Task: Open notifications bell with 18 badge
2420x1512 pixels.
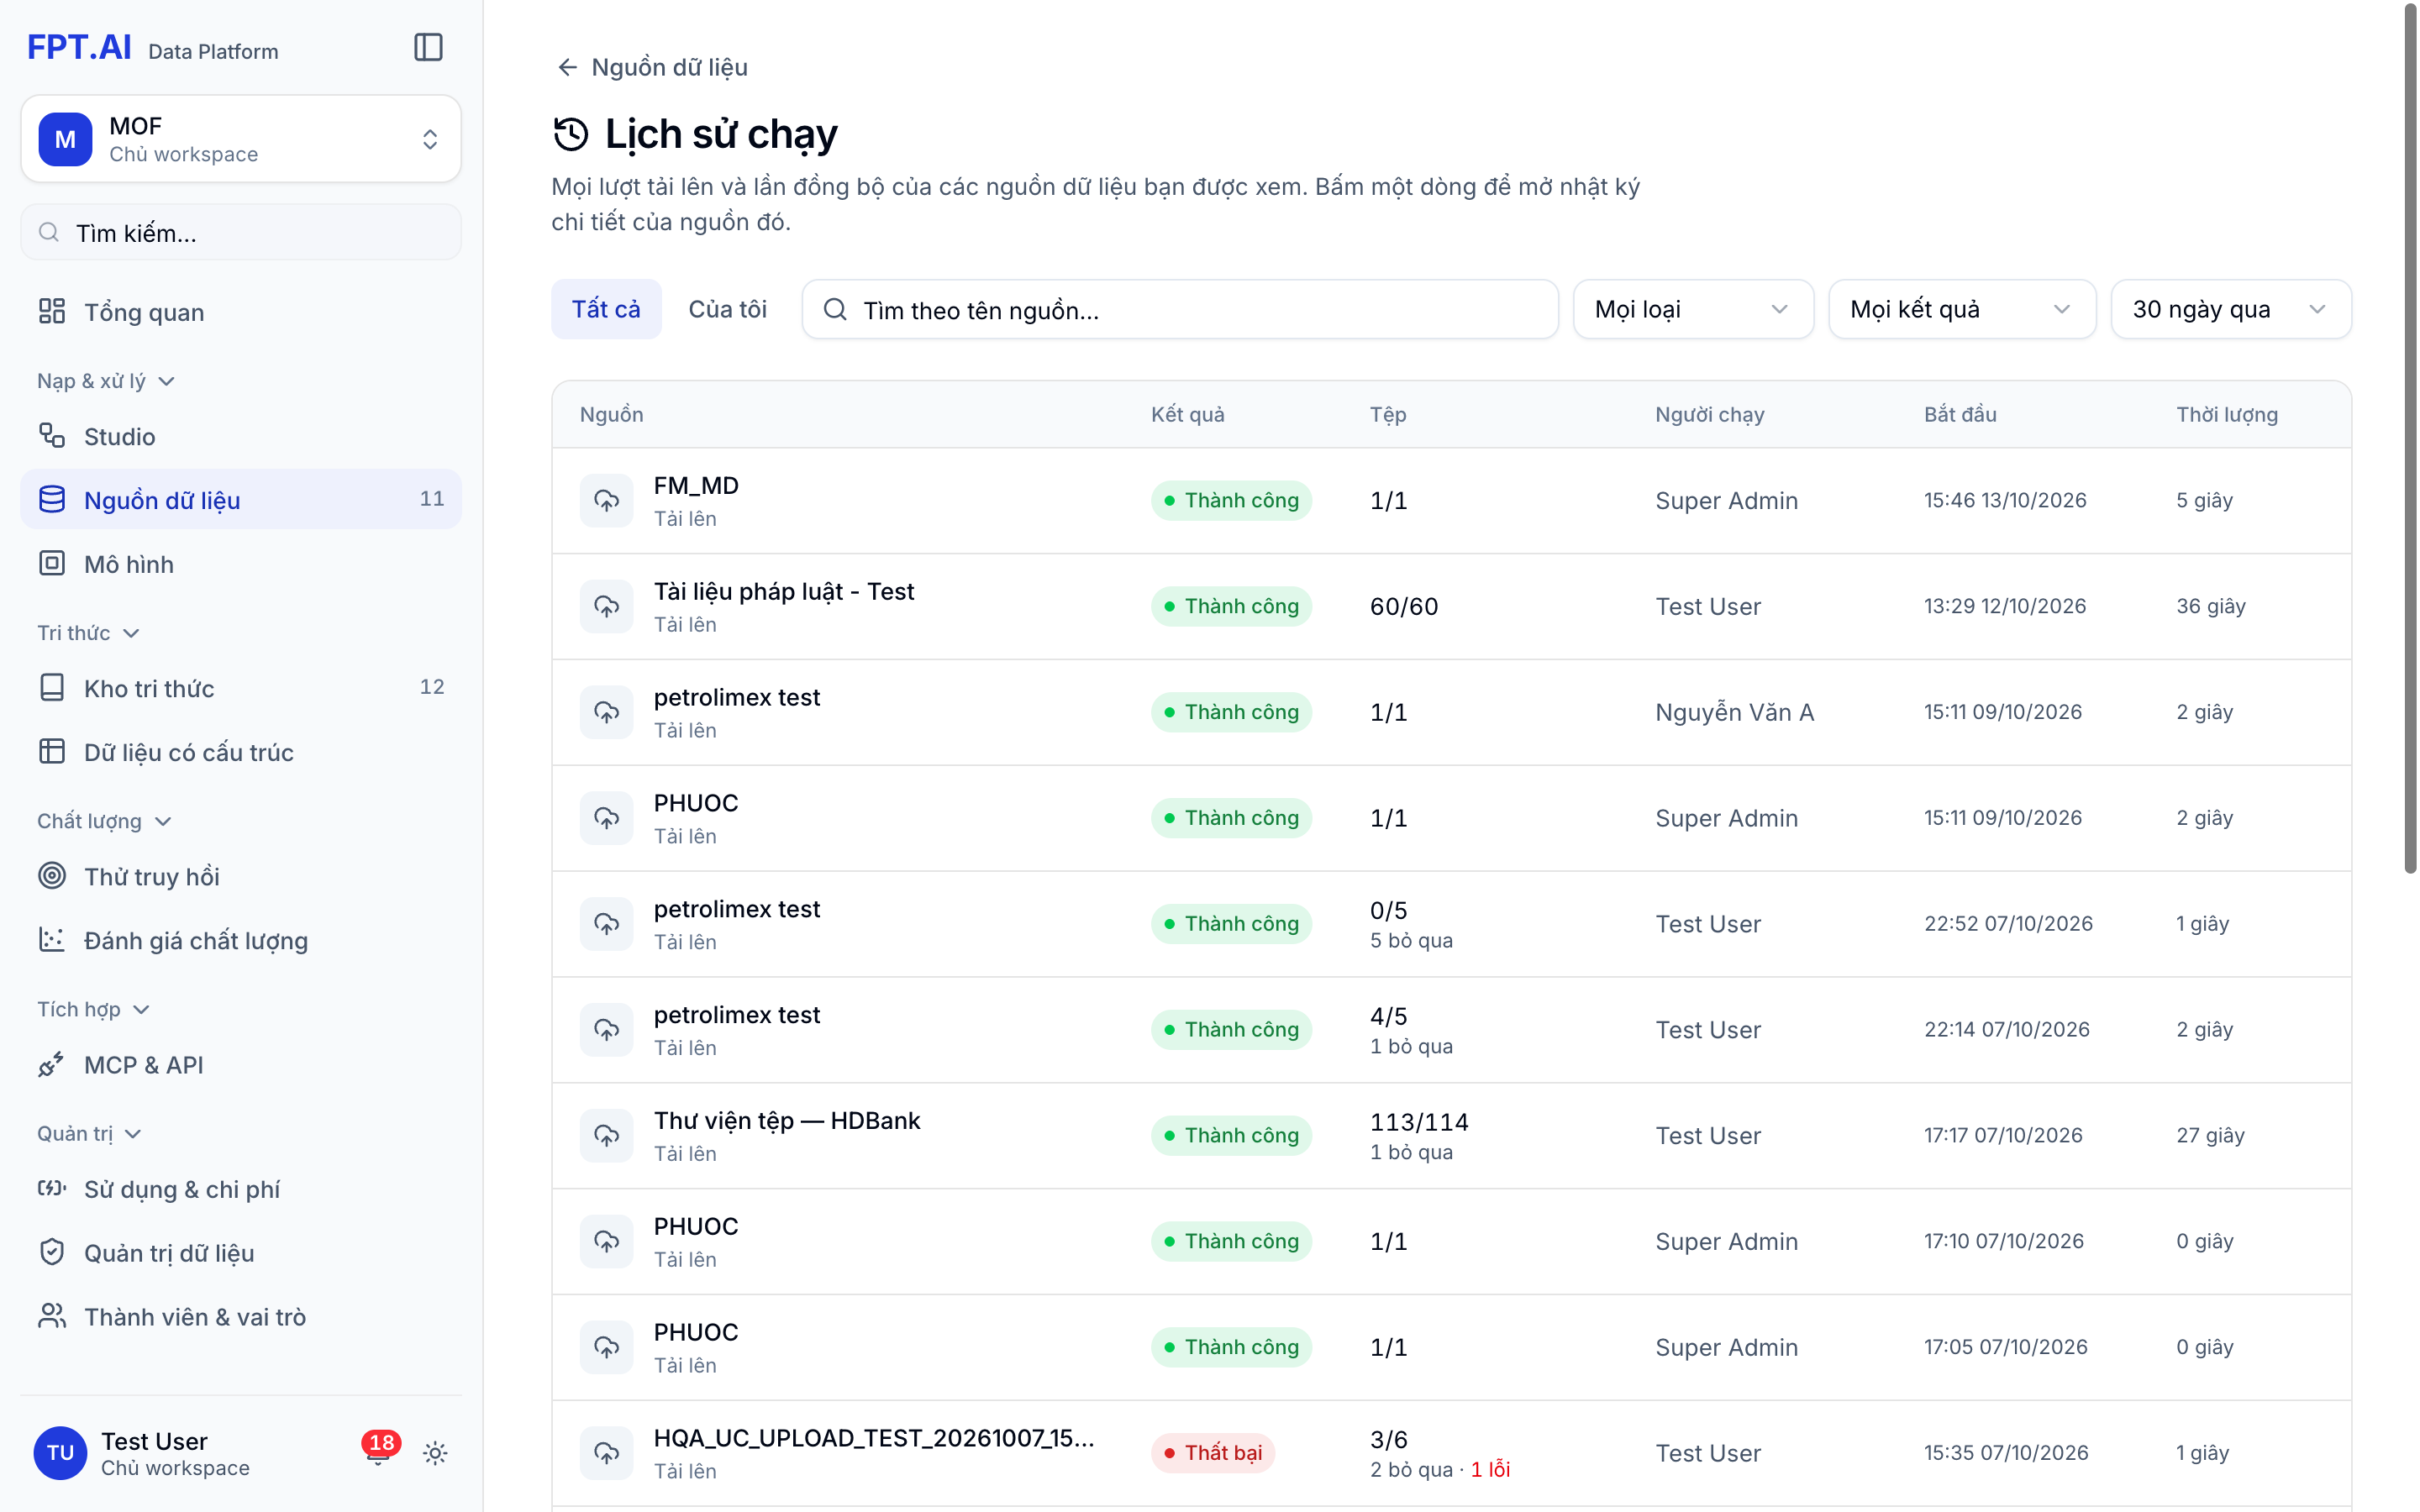Action: pos(378,1452)
